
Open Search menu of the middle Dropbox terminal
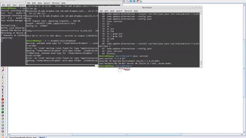coord(47,3)
